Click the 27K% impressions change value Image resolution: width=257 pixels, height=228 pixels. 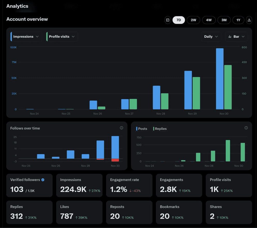pos(94,191)
